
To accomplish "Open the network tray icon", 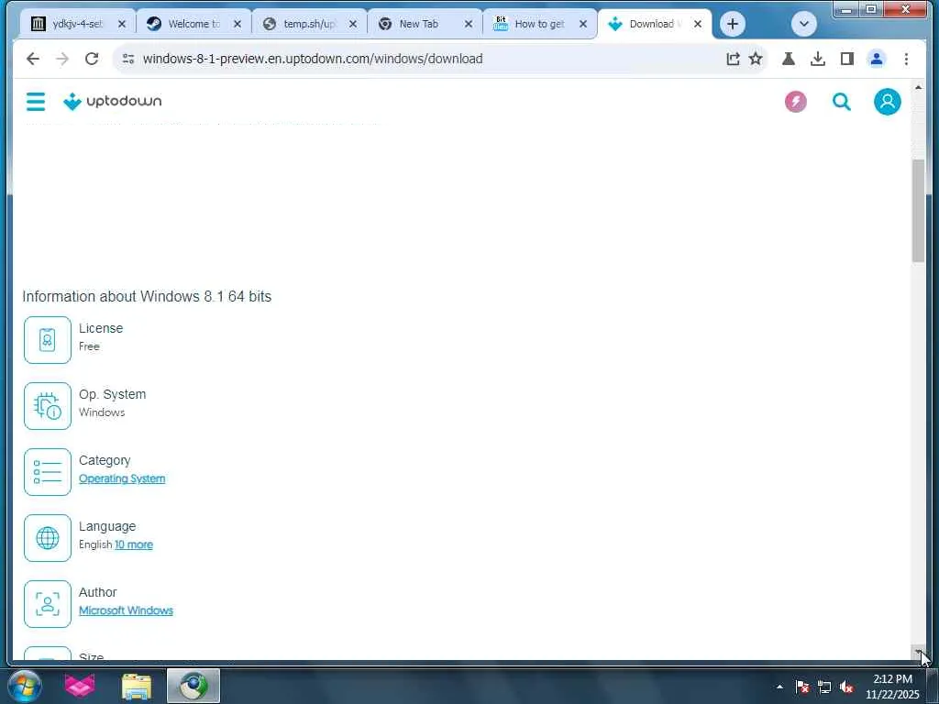I will pos(824,687).
